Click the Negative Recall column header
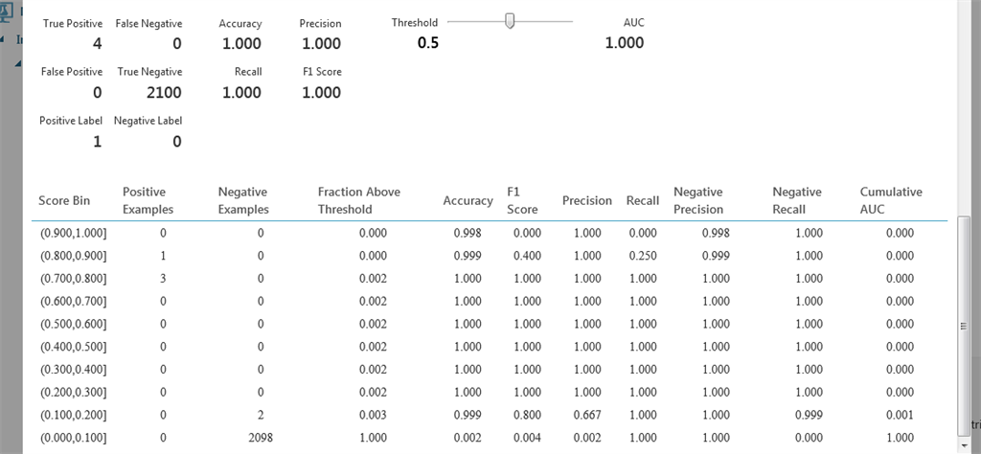 tap(797, 200)
